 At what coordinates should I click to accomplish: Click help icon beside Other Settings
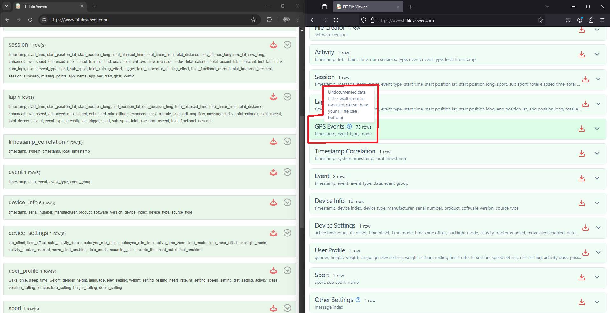click(358, 300)
